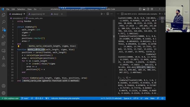Viewport: 190px width, 107px height.
Task: Open more title bar menus ellipsis
Action: pos(40,9)
